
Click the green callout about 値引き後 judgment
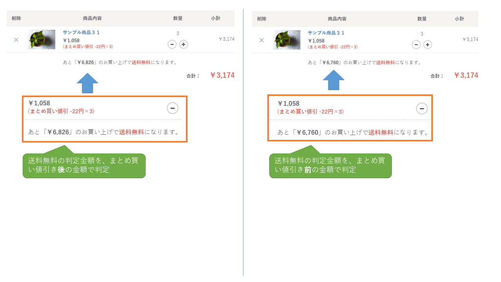84,165
